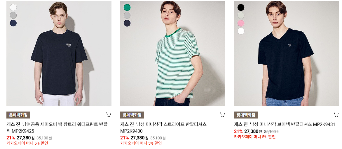
Task: Choose white swatch on V-neck shirt
Action: pos(241,31)
